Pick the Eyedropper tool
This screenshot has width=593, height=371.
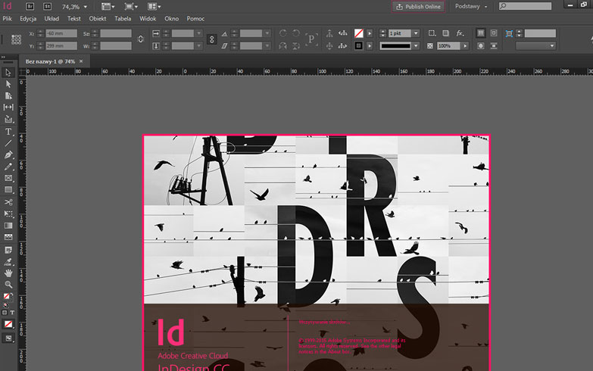point(8,262)
